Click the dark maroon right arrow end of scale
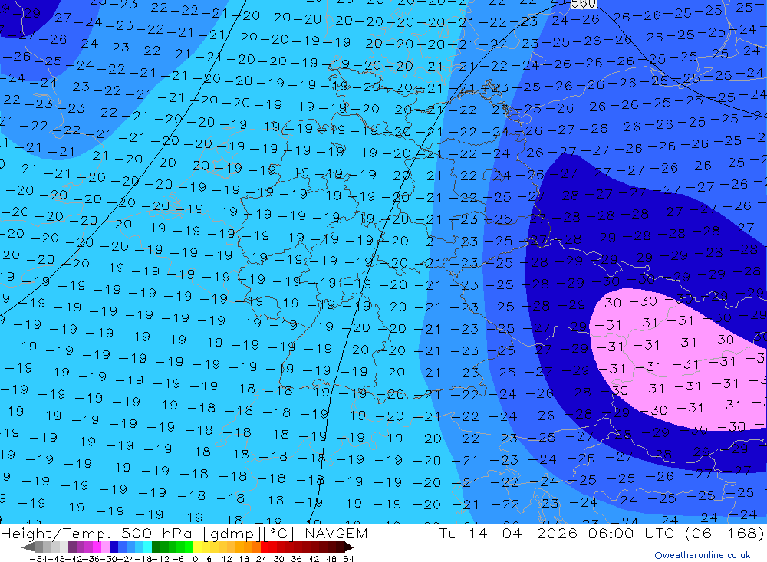This screenshot has height=562, width=767. (x=349, y=547)
